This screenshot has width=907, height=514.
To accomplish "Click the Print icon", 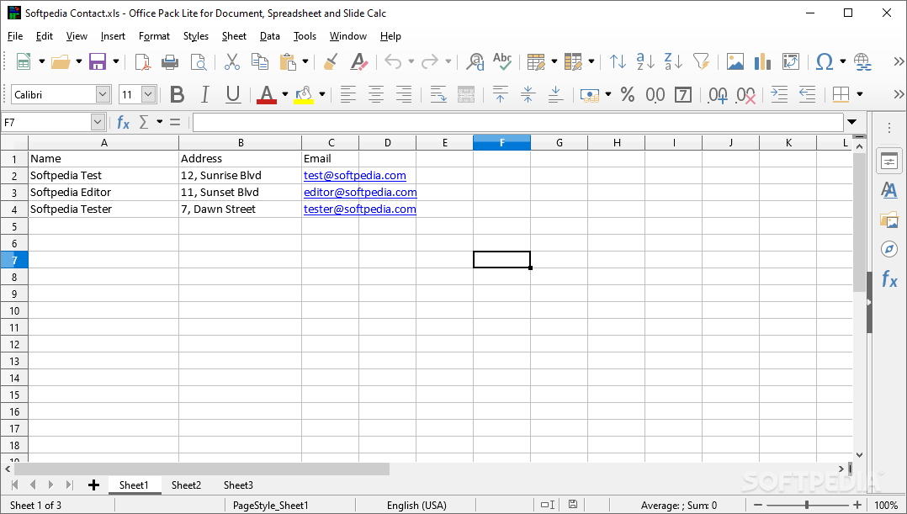I will coord(170,61).
